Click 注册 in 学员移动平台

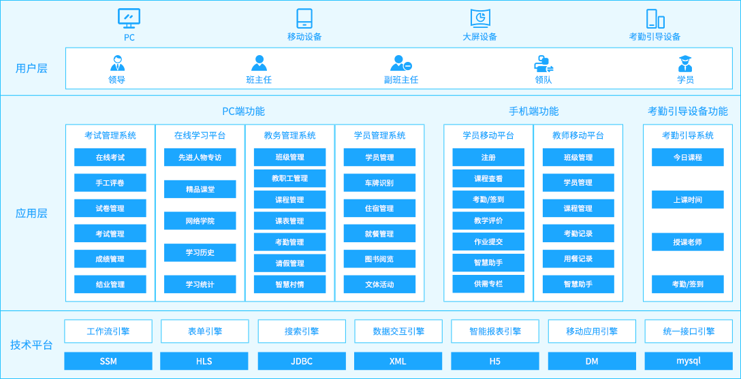[488, 157]
